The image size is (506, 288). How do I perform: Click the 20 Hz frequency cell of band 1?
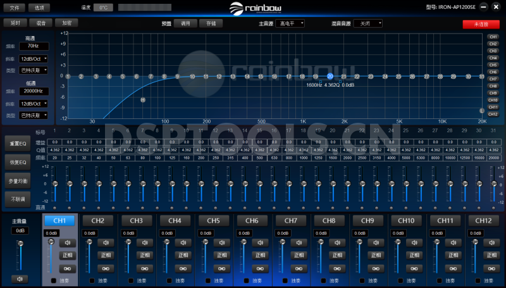tap(55, 158)
